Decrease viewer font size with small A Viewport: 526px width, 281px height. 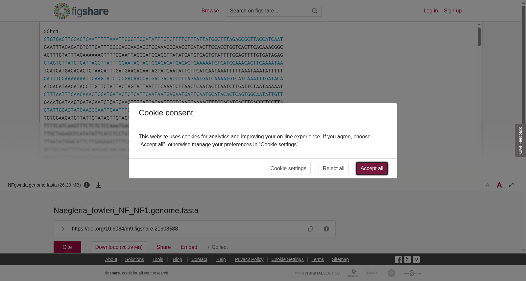click(x=488, y=185)
